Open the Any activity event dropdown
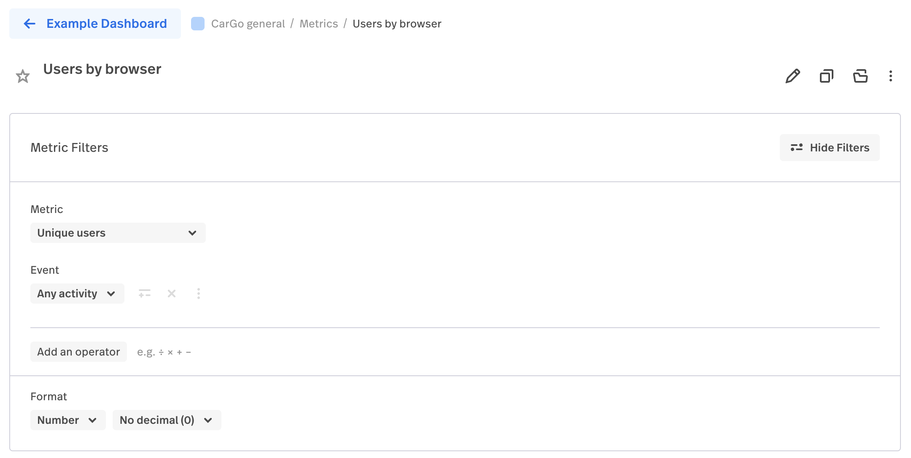The height and width of the screenshot is (458, 911). pyautogui.click(x=77, y=294)
